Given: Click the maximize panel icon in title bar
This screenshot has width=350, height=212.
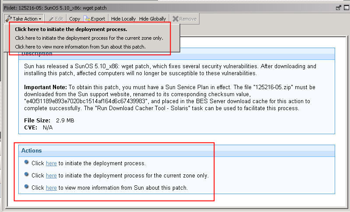Looking at the screenshot, I should [346, 7].
